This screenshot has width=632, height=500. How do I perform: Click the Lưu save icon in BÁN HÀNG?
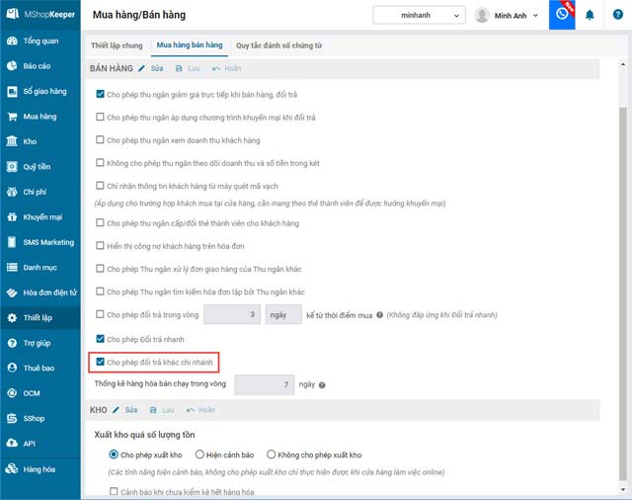click(x=179, y=68)
